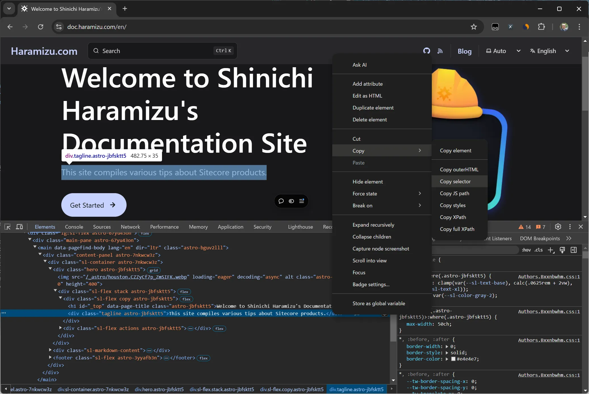This screenshot has height=394, width=589.
Task: Switch to the Performance DevTools tab
Action: 164,226
